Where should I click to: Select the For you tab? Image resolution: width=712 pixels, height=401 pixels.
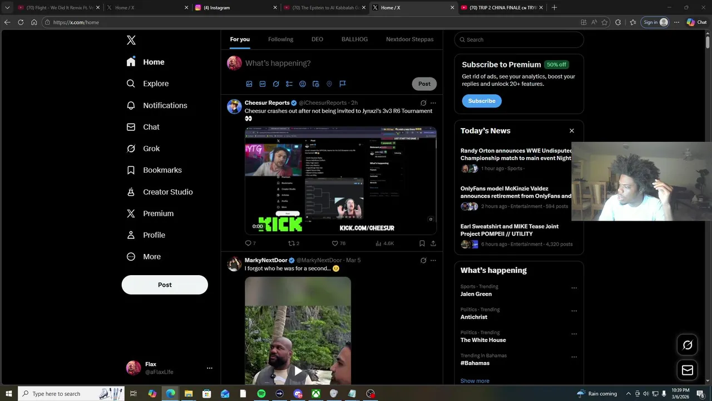pyautogui.click(x=240, y=40)
